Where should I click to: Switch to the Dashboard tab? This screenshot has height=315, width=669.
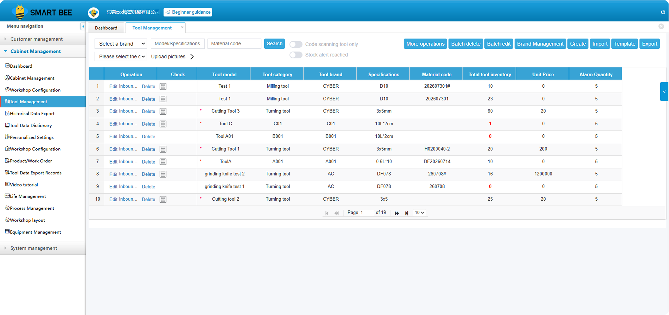pos(106,28)
